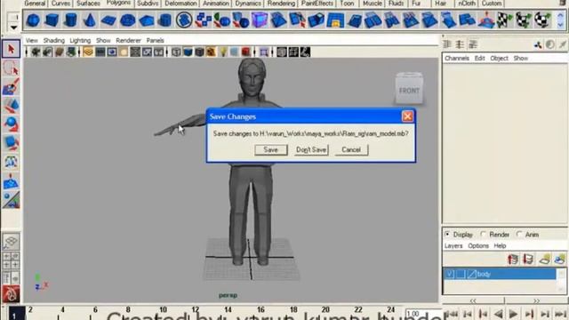Click the Maya logo icon in toolbox
The width and height of the screenshot is (569, 320).
[11, 294]
